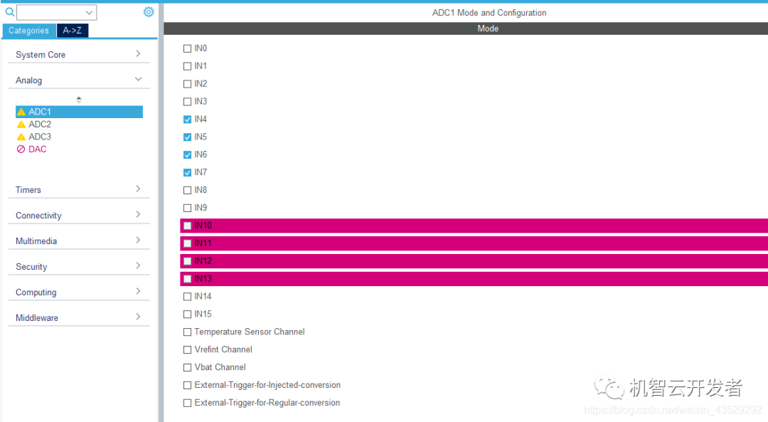Enable the IN8 checkbox
Viewport: 768px width, 422px height.
pos(187,190)
